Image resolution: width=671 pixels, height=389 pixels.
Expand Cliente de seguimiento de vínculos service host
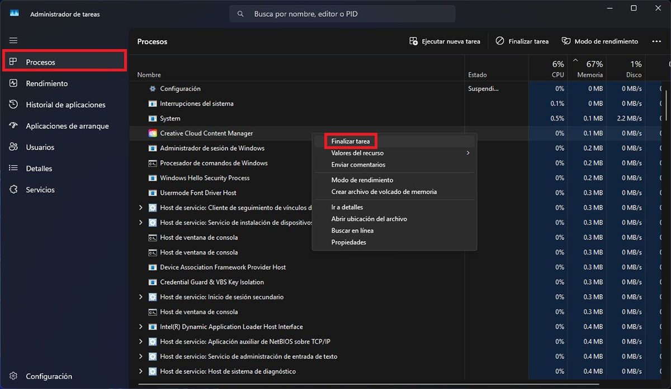tap(141, 208)
